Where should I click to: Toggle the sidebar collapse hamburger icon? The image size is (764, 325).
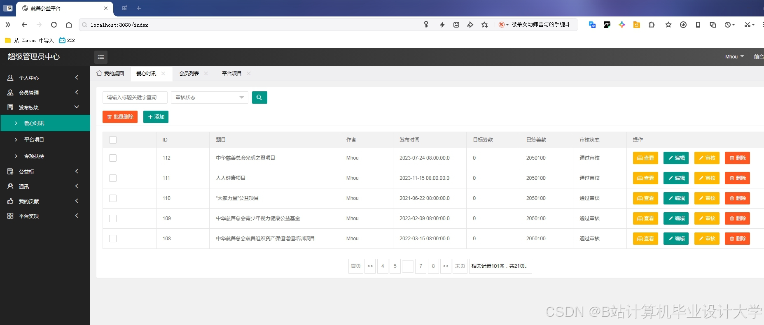pyautogui.click(x=101, y=57)
